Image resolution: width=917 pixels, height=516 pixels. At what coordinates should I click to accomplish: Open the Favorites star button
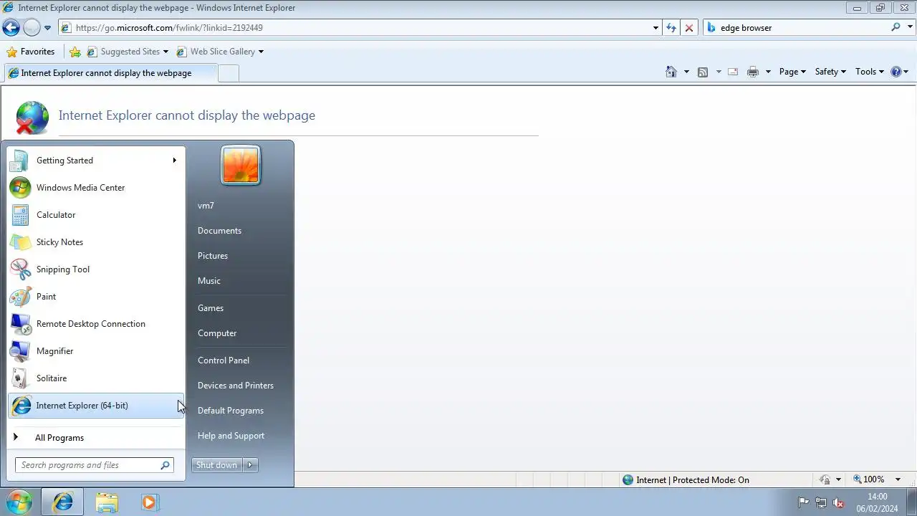(30, 52)
